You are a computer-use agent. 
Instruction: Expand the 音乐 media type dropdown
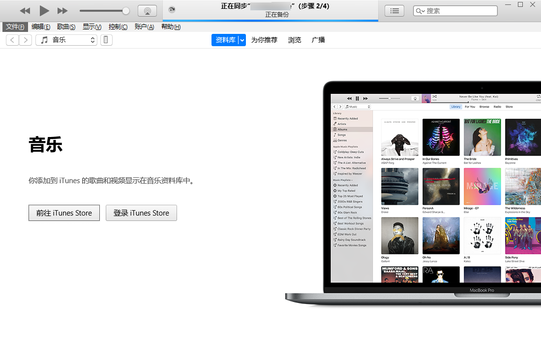click(66, 40)
